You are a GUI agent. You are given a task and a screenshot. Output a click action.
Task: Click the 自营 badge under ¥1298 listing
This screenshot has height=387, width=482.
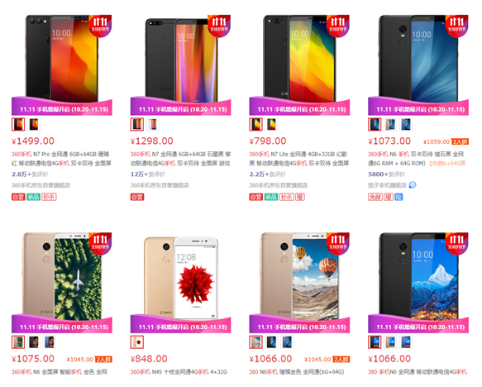137,197
